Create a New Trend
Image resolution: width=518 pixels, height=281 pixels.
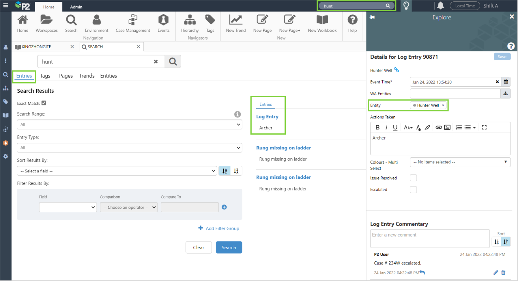(x=236, y=23)
